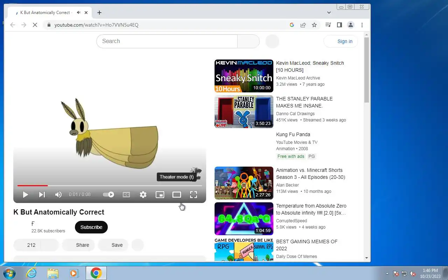Viewport: 448px width, 280px height.
Task: Open Animation vs. Minecraft Shorts thumbnail
Action: coord(244,183)
